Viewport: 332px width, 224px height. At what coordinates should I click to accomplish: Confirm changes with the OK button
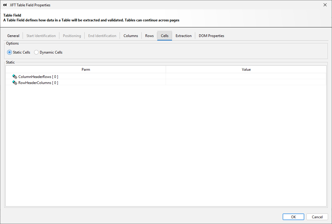coord(293,217)
